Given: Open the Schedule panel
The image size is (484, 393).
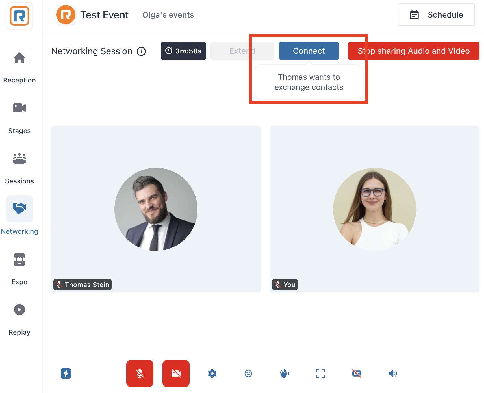Looking at the screenshot, I should pos(436,15).
